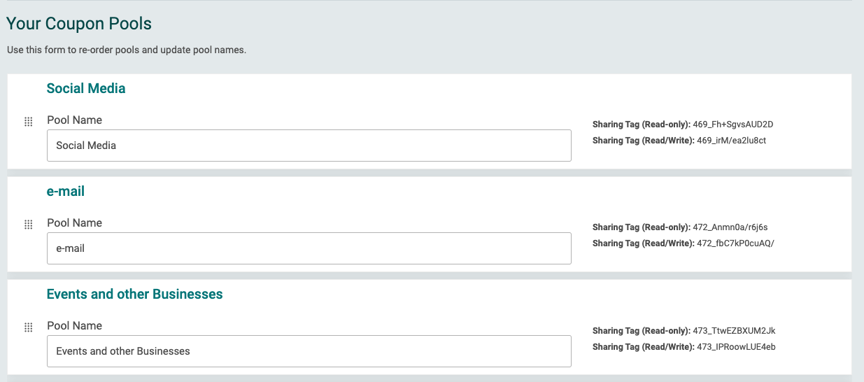Click the Events pool read-only sharing tag

click(734, 331)
